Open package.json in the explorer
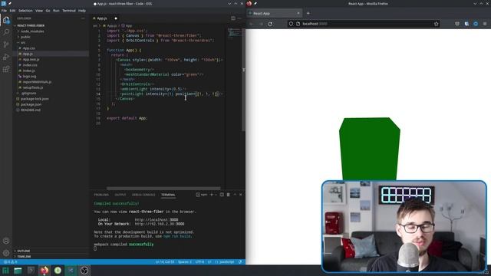Image resolution: width=491 pixels, height=276 pixels. click(x=31, y=104)
